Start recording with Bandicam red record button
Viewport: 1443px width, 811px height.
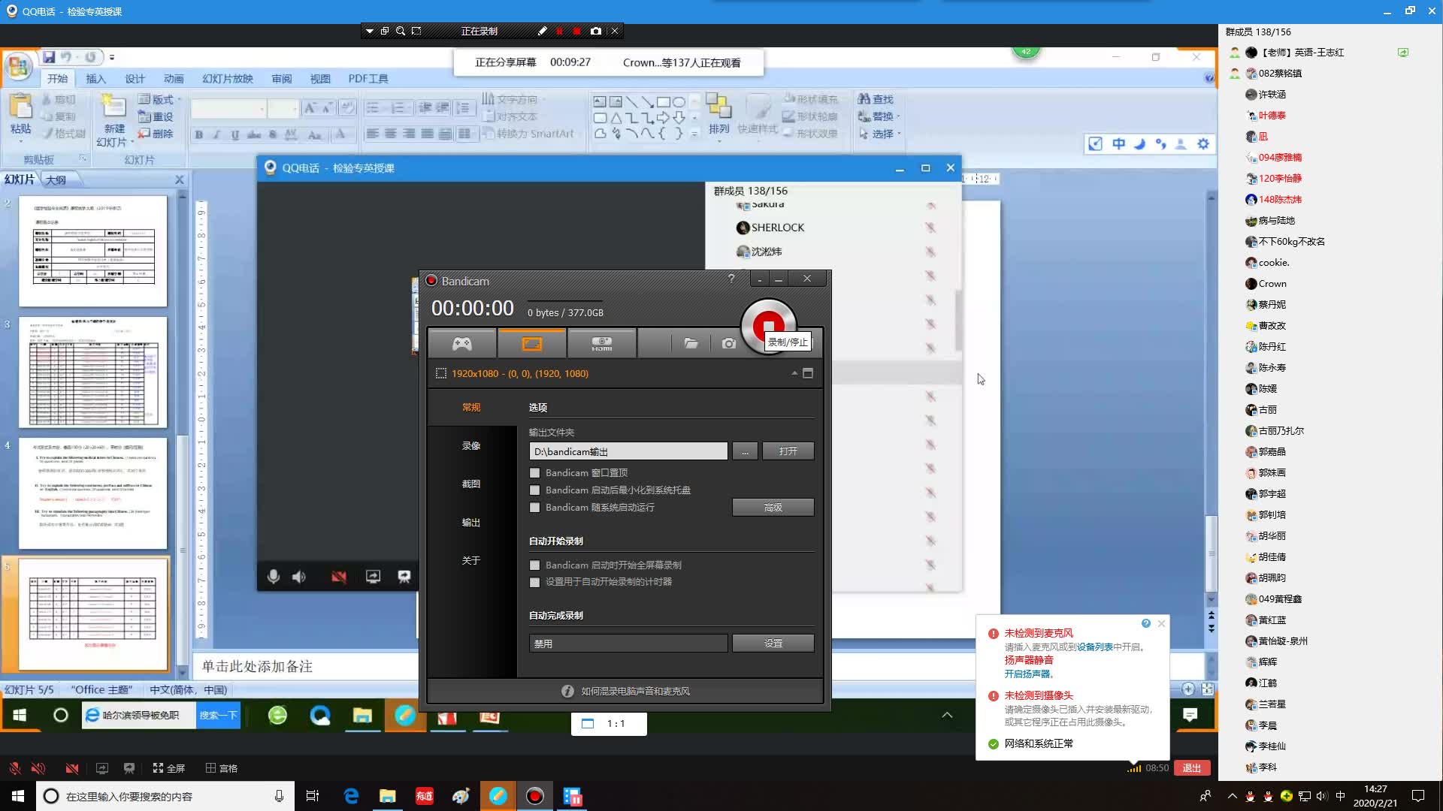(768, 325)
